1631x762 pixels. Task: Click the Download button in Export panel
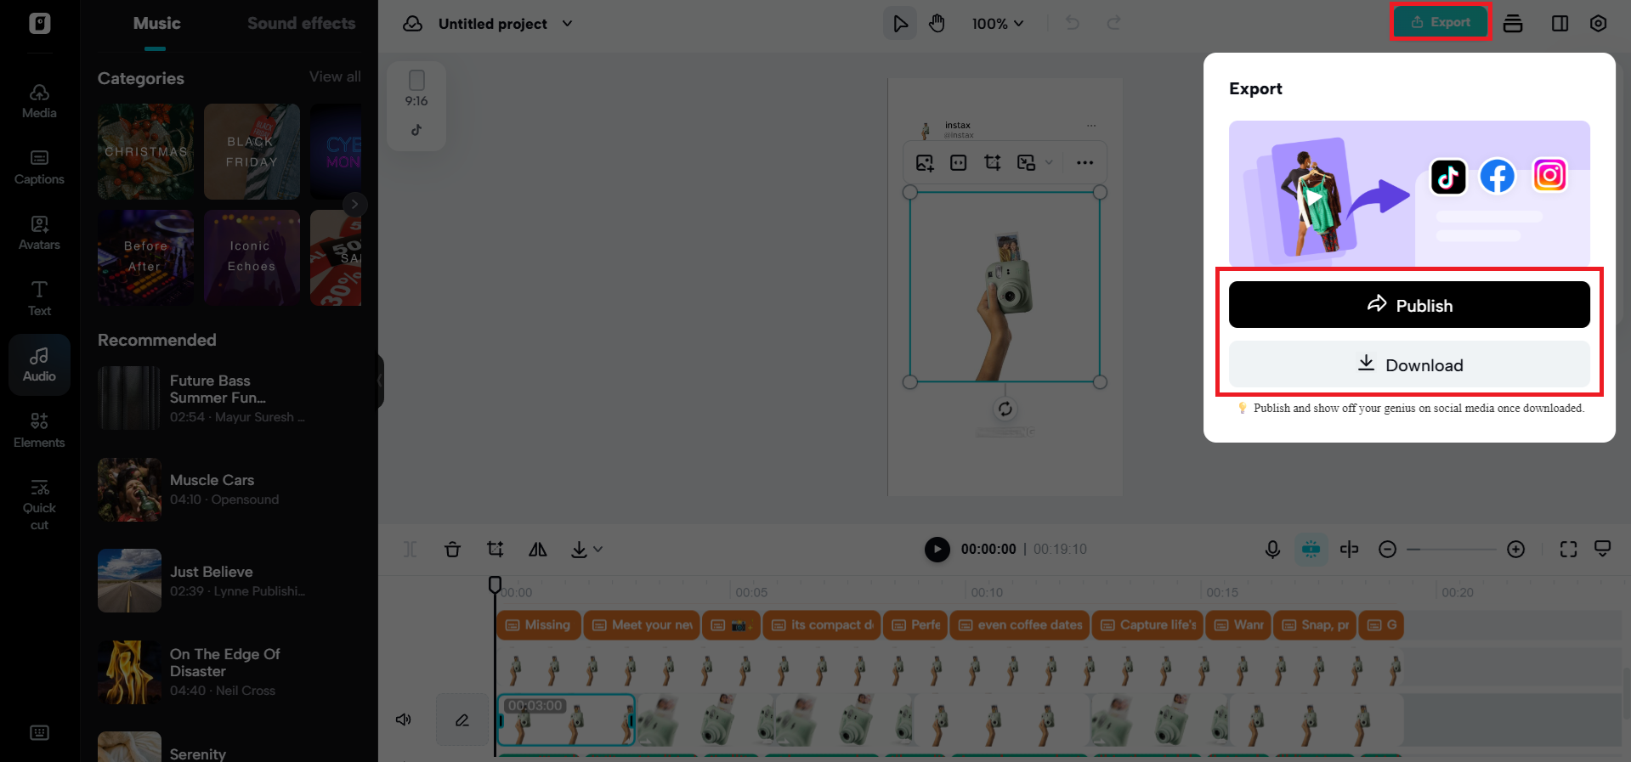[1409, 364]
